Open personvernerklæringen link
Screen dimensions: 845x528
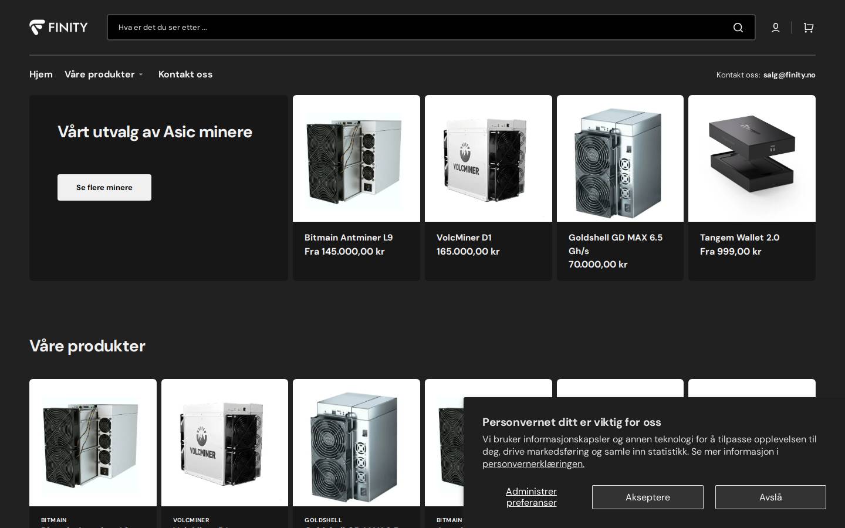(533, 464)
